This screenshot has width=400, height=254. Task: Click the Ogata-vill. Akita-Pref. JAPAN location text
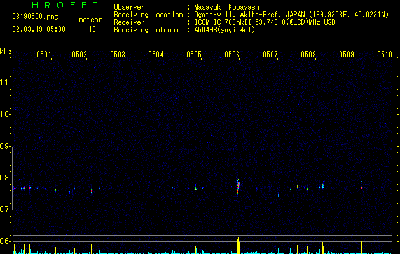[x=291, y=15]
